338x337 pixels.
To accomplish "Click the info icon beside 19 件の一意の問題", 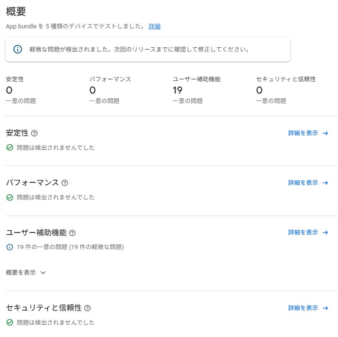I will tap(9, 247).
